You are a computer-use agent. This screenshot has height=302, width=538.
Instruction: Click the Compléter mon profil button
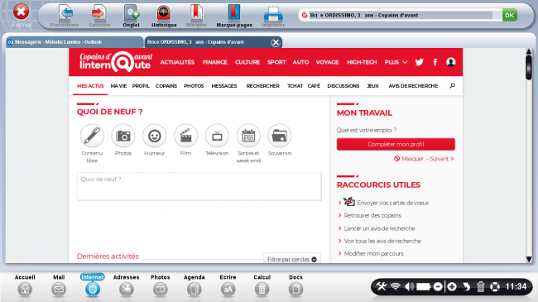(x=396, y=144)
